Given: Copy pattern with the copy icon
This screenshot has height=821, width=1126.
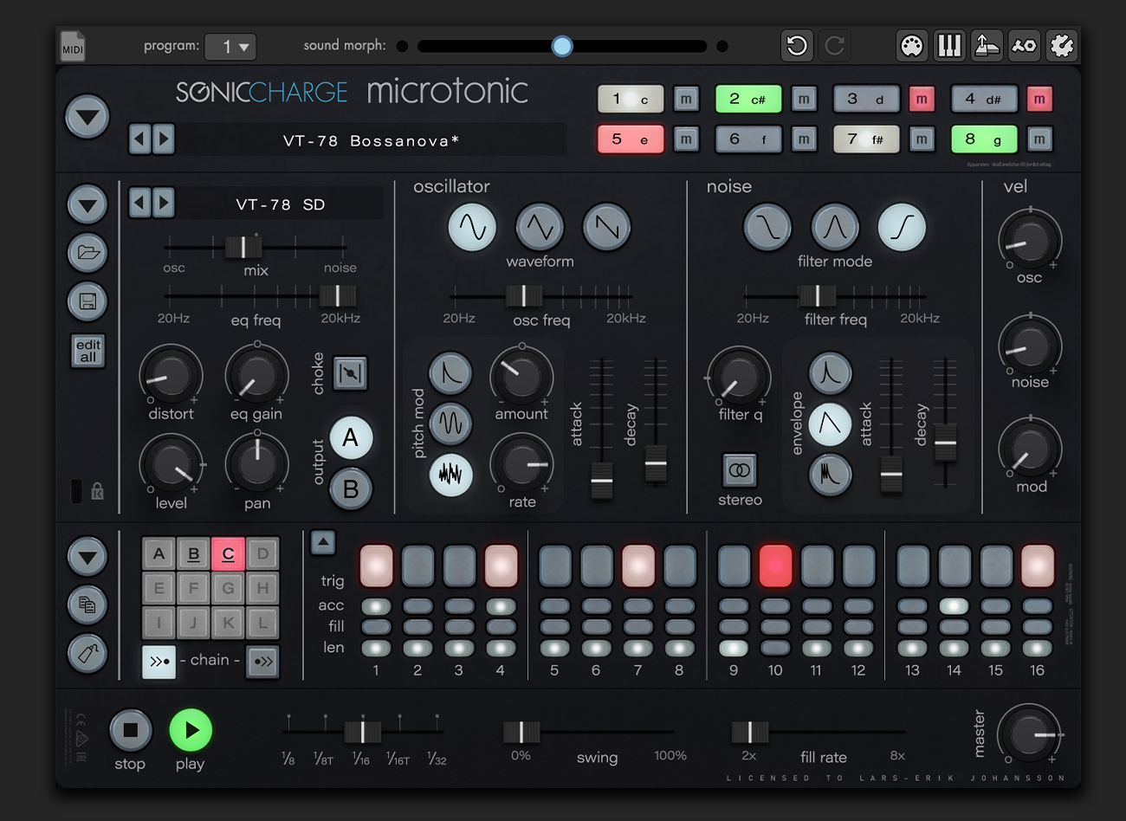Looking at the screenshot, I should [x=87, y=604].
